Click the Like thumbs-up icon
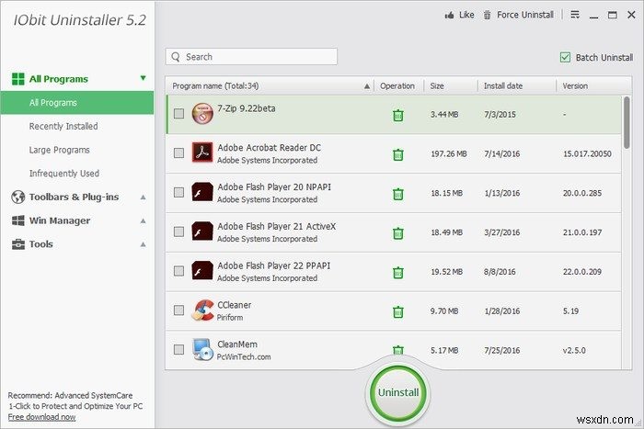The width and height of the screenshot is (644, 429). click(449, 16)
